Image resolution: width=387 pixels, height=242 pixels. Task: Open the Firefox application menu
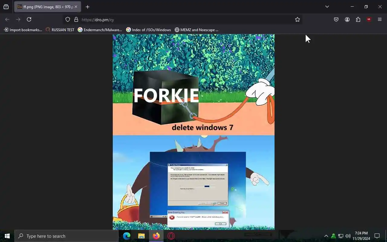pyautogui.click(x=380, y=19)
